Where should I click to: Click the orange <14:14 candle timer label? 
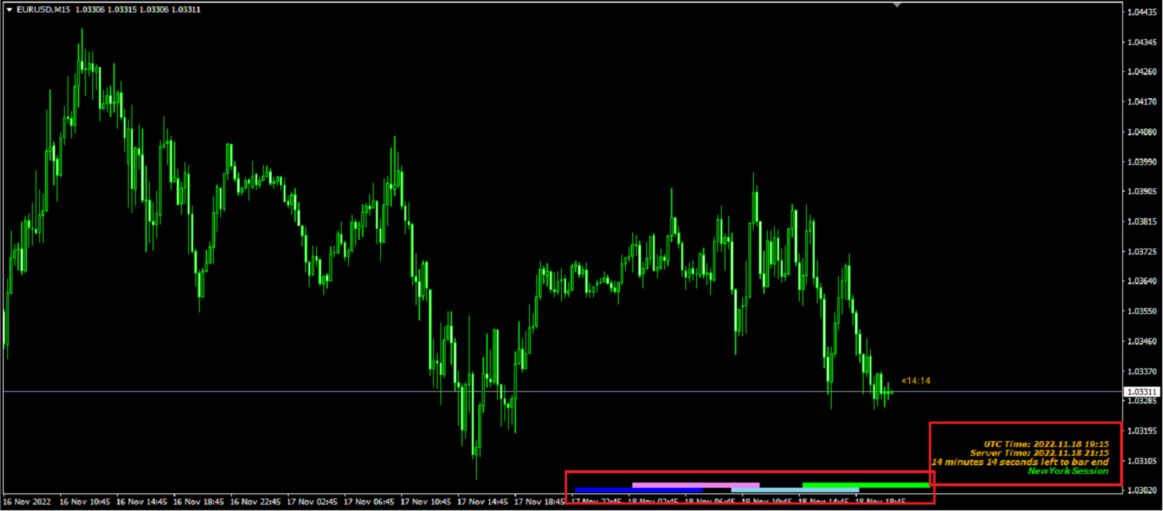point(916,381)
